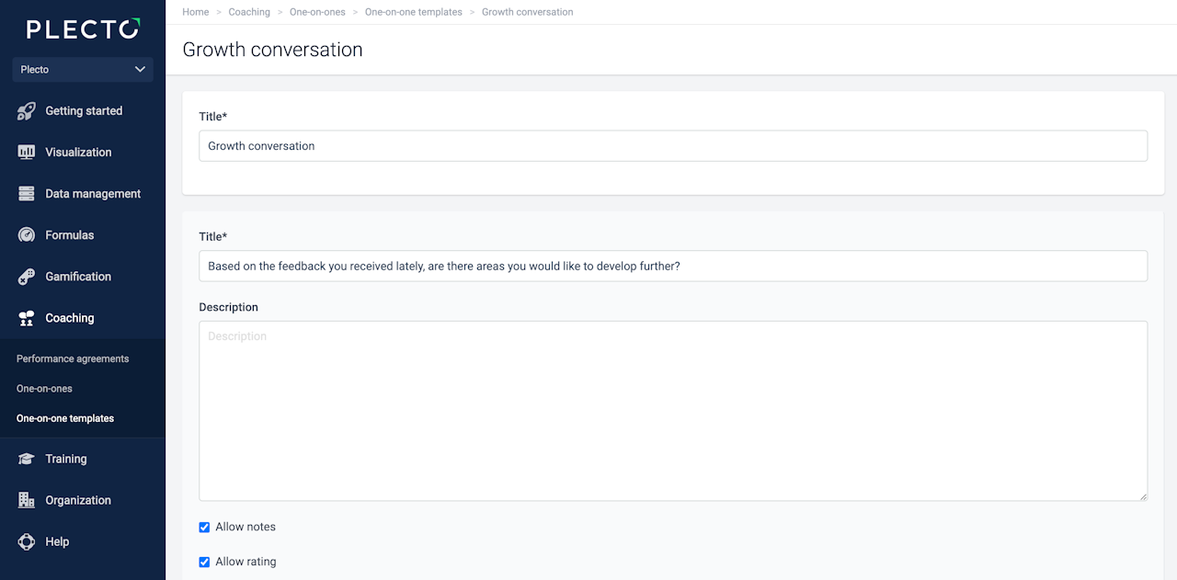Click the Getting started rocket icon
The height and width of the screenshot is (580, 1177).
pyautogui.click(x=27, y=111)
